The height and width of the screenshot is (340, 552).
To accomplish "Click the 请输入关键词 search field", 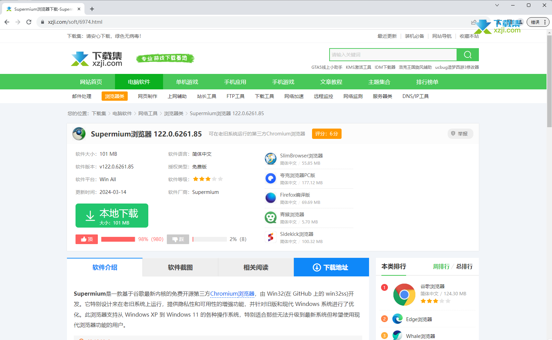I will pyautogui.click(x=393, y=55).
